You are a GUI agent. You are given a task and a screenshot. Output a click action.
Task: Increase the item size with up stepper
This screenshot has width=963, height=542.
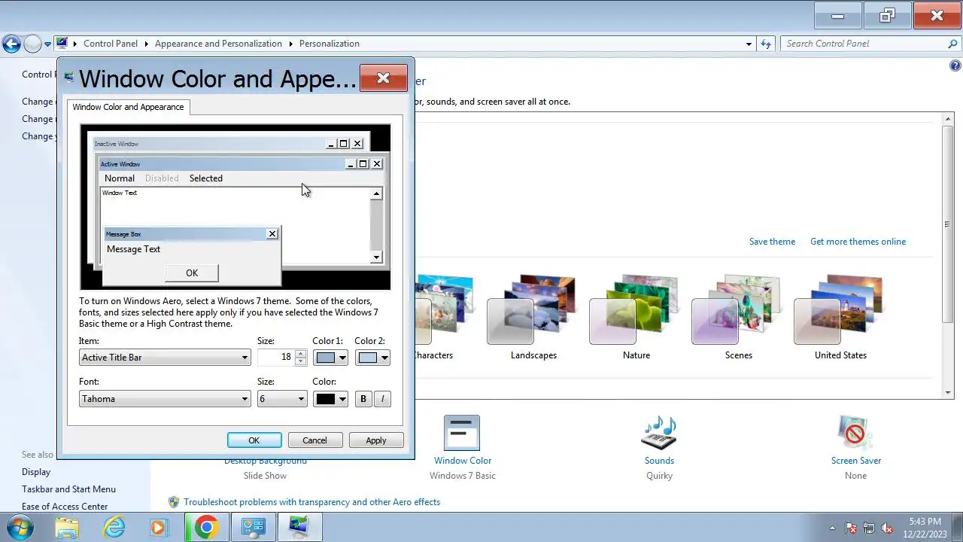pos(301,353)
